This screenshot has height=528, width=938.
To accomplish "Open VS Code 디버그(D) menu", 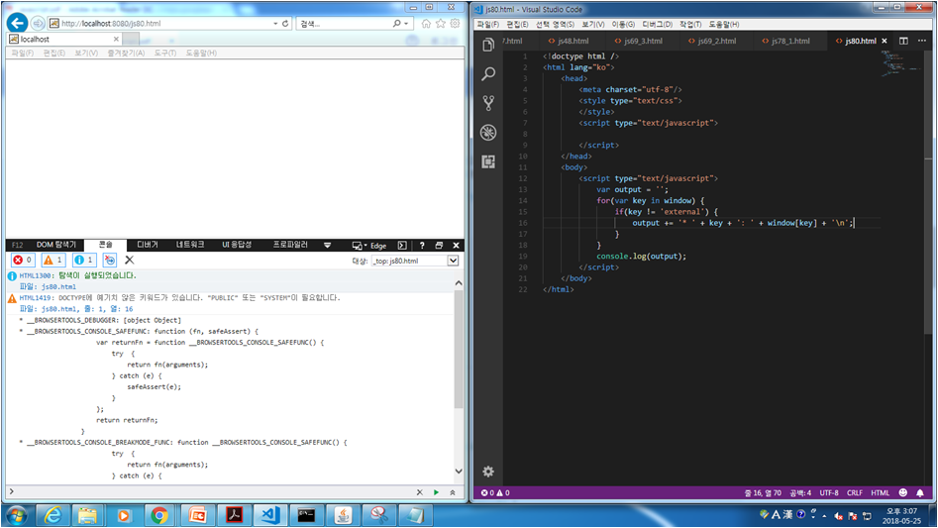I will click(657, 24).
